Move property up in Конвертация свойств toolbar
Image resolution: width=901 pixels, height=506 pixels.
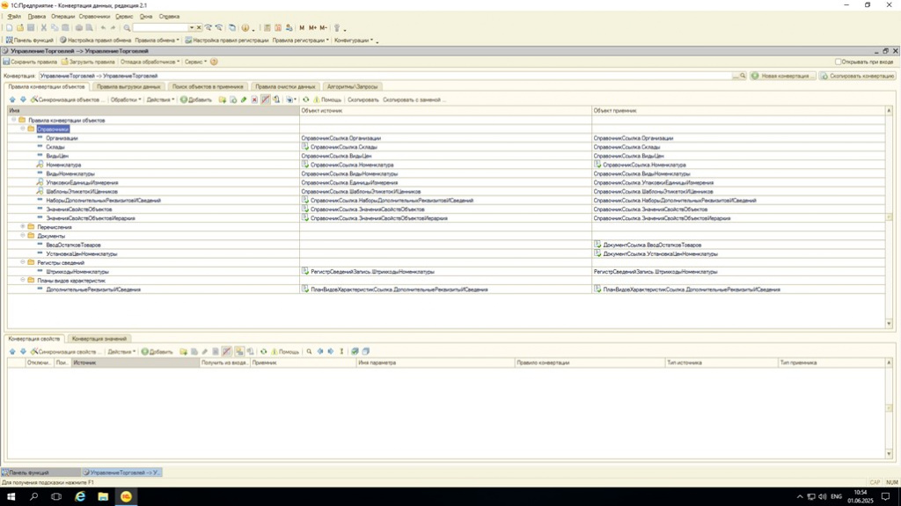(x=12, y=351)
